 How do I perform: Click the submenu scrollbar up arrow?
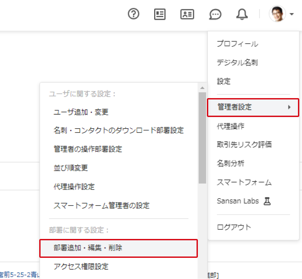tap(202, 88)
